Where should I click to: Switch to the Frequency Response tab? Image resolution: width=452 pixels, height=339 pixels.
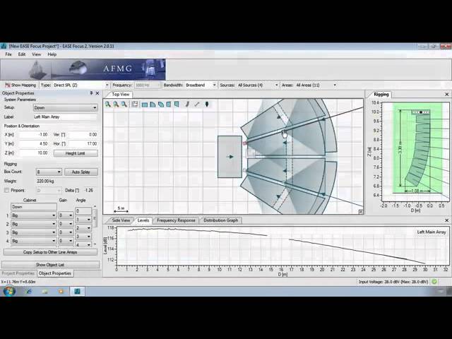176,220
